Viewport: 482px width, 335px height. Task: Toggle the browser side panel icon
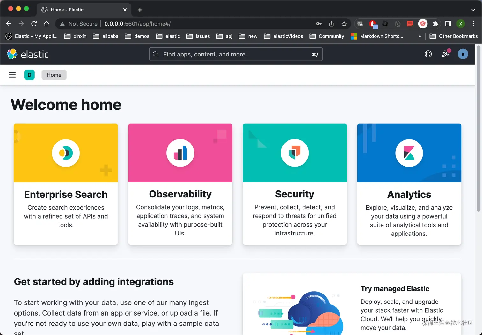click(x=448, y=24)
